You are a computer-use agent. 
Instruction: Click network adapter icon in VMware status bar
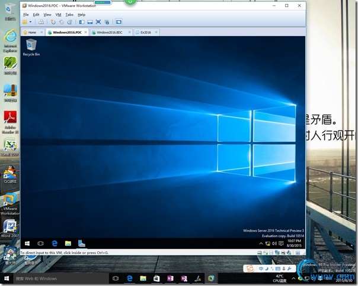277,252
